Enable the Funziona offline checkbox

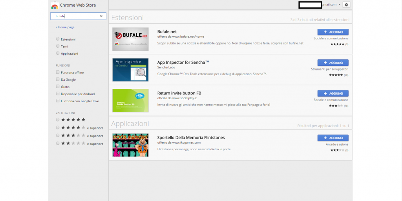click(58, 72)
